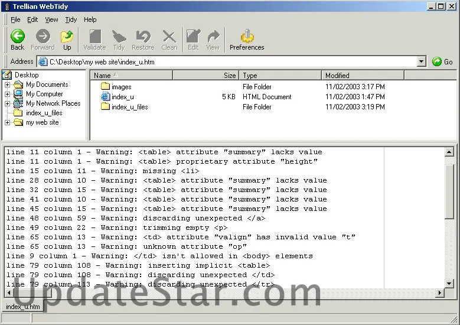Click the My Computer monitor icon

pyautogui.click(x=18, y=94)
